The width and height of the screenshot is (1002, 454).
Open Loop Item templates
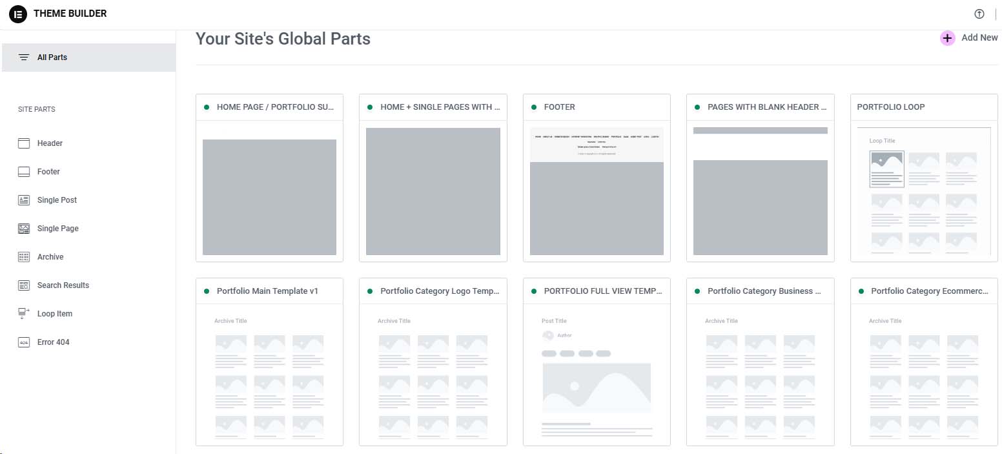55,314
